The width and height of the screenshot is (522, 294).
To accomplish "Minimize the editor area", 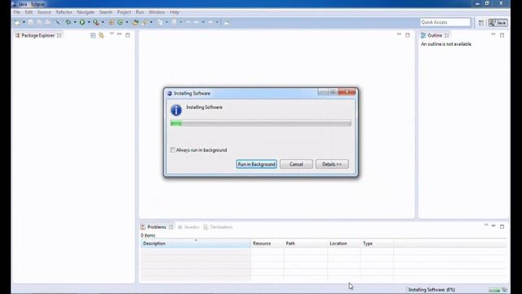I will (x=399, y=34).
